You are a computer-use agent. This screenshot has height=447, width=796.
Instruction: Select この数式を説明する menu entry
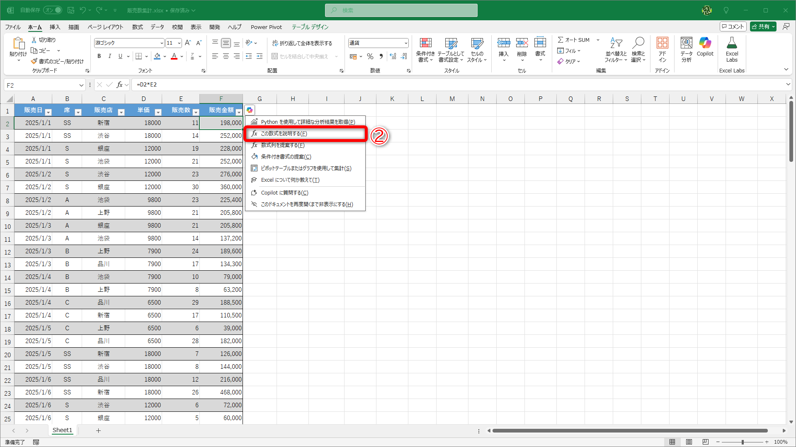click(284, 134)
